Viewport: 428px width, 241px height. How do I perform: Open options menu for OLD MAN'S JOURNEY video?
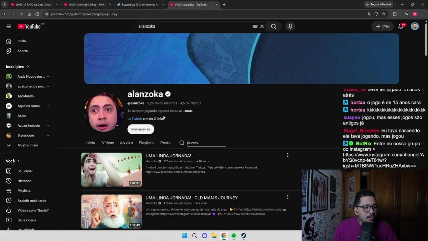288,197
